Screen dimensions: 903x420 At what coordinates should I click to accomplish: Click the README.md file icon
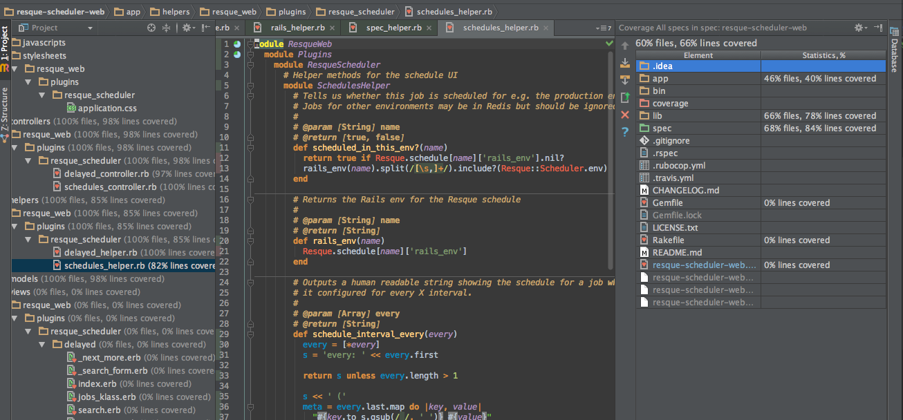point(644,253)
